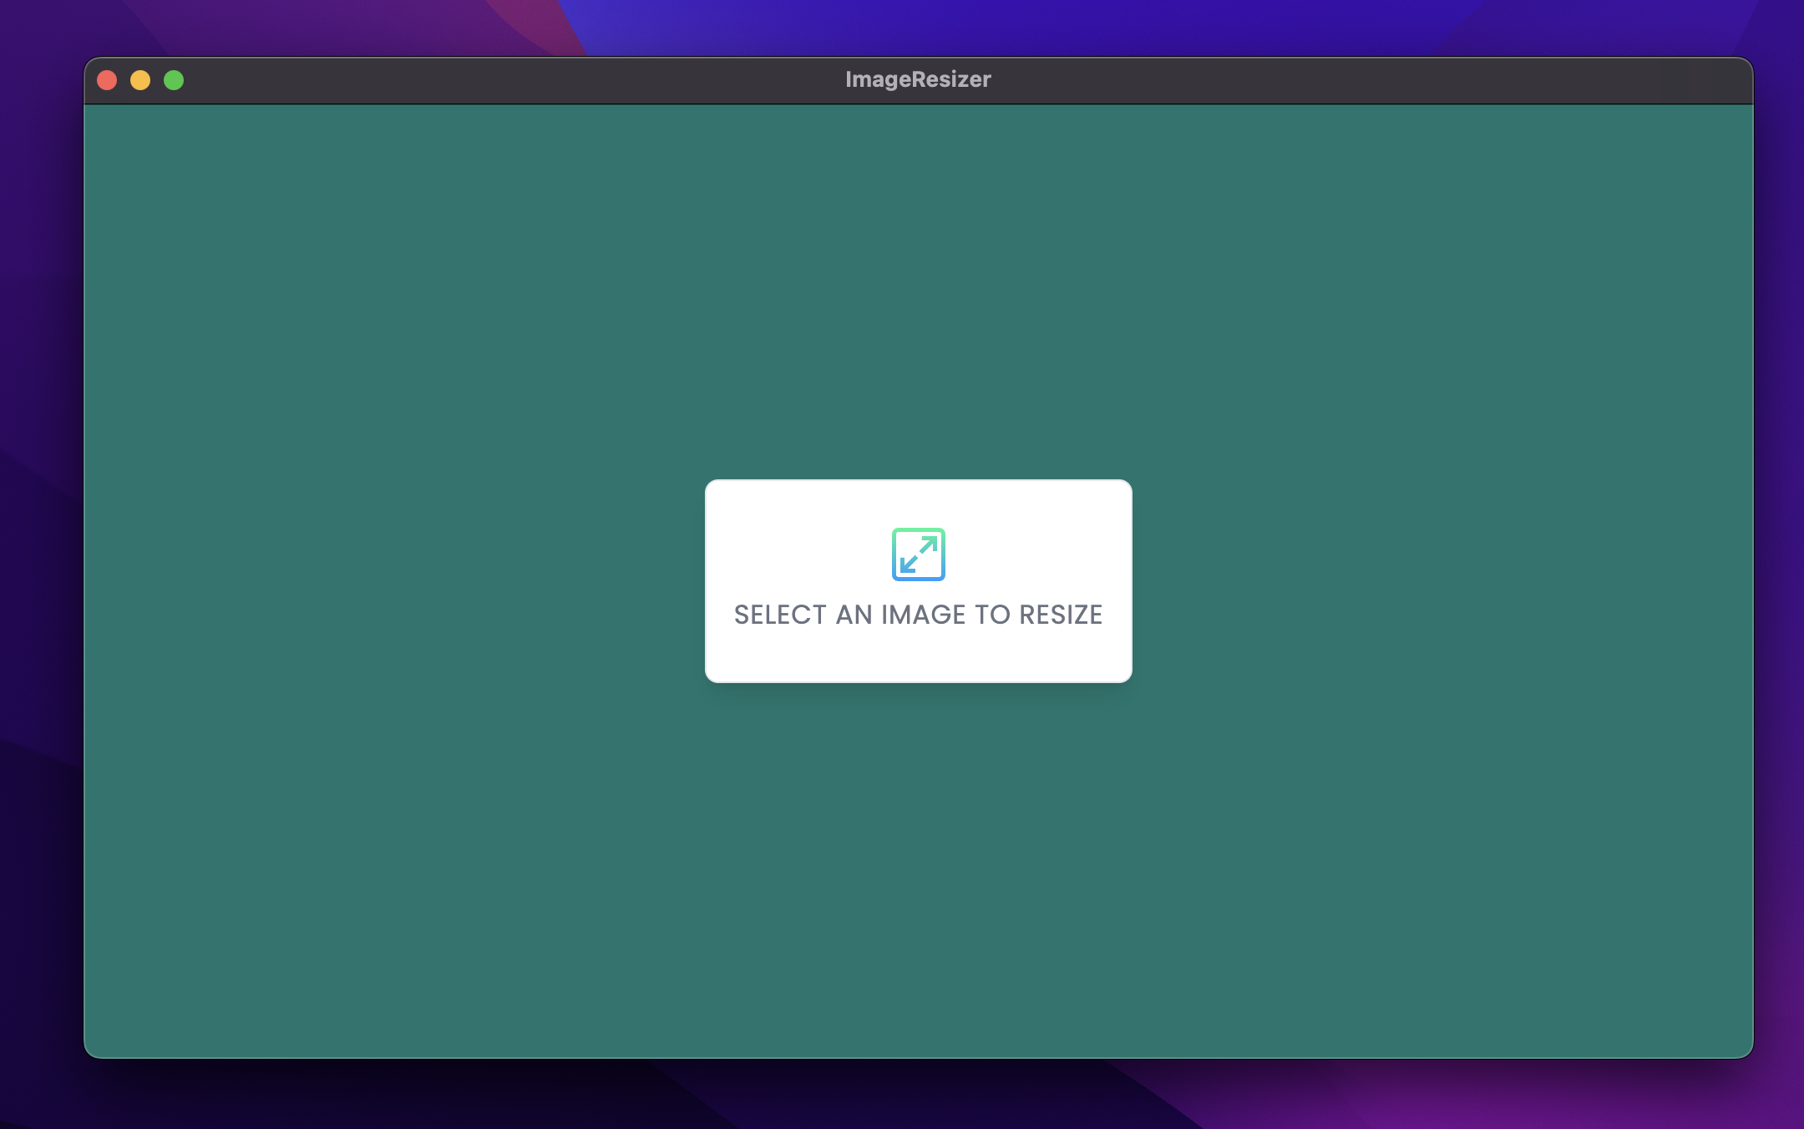Click the word "IMAGE" in the card
This screenshot has width=1804, height=1129.
[923, 615]
